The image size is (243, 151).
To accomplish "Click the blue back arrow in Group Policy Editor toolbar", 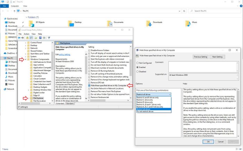I will [19, 38].
